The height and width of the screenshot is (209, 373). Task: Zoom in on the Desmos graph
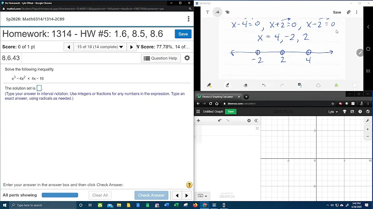[367, 129]
